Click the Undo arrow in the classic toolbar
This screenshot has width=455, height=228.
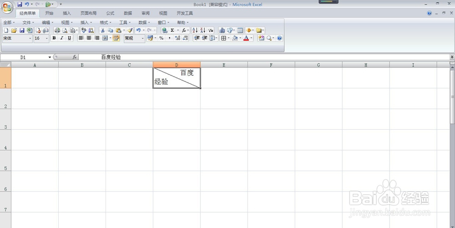pyautogui.click(x=138, y=30)
